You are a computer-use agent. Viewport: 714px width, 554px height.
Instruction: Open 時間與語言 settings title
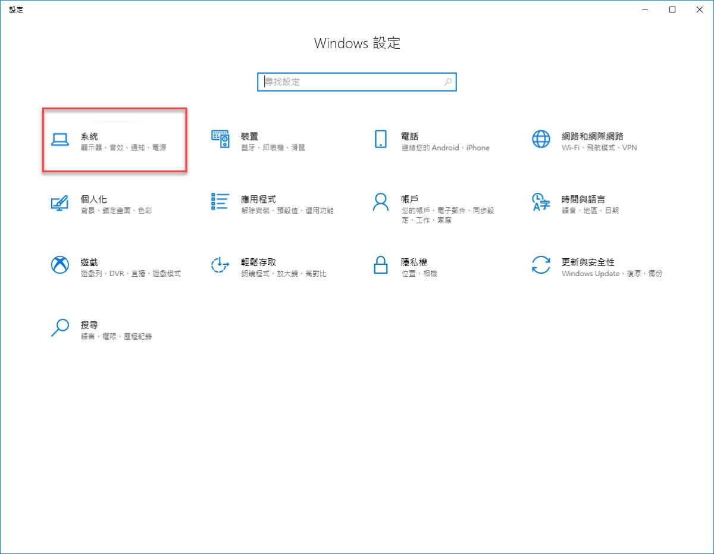coord(584,199)
